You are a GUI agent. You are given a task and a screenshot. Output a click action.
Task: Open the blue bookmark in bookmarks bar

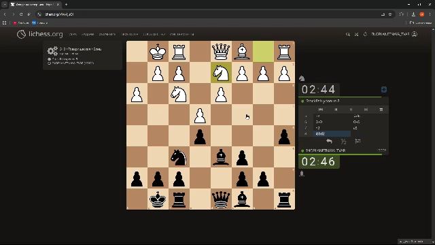coord(40,22)
